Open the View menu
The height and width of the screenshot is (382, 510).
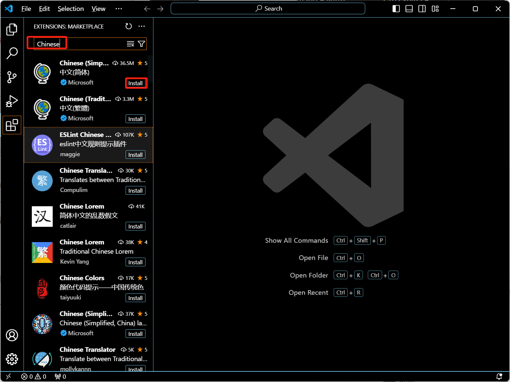click(98, 9)
